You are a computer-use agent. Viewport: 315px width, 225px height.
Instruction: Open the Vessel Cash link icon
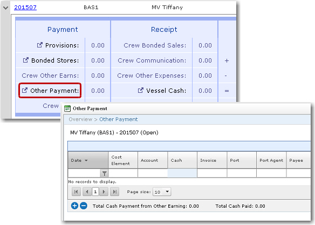click(141, 90)
